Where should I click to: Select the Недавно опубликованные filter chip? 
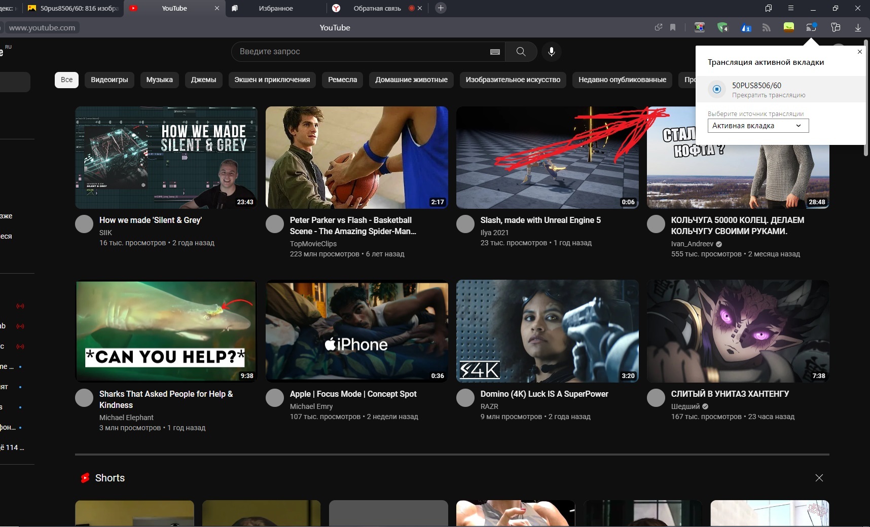click(623, 80)
